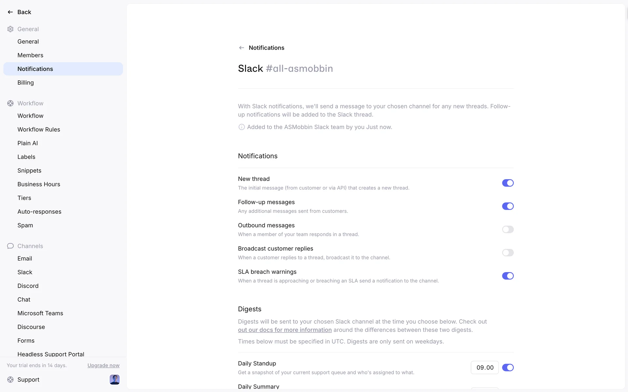
Task: Open the 'docs for more information' link
Action: point(285,330)
